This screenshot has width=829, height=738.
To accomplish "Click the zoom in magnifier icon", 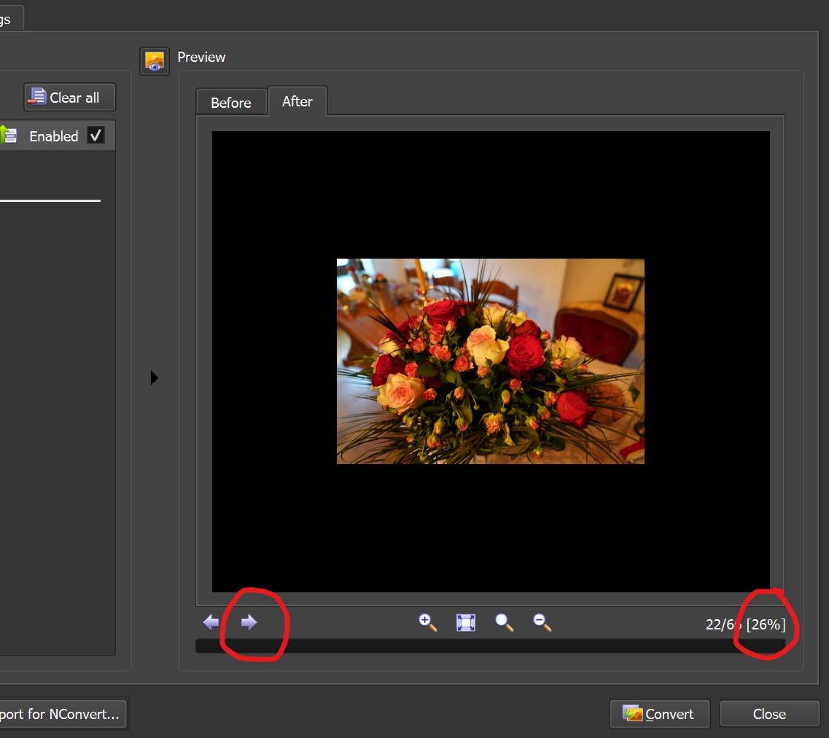I will [427, 622].
